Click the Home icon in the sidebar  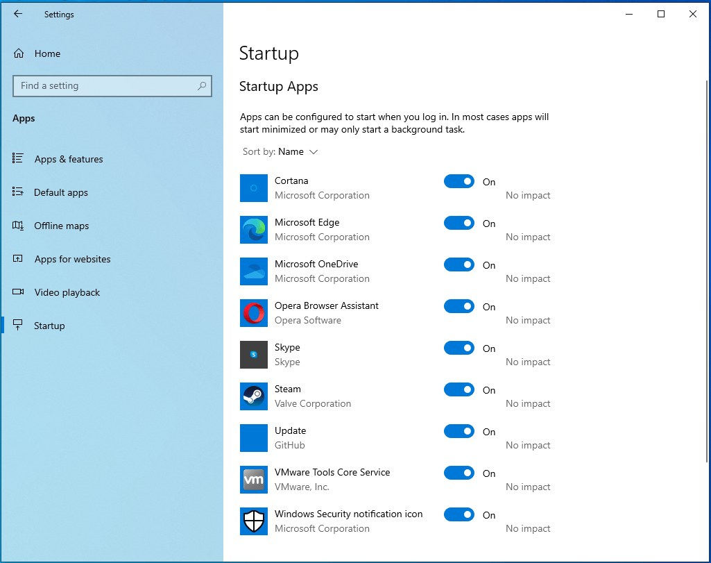[x=19, y=53]
